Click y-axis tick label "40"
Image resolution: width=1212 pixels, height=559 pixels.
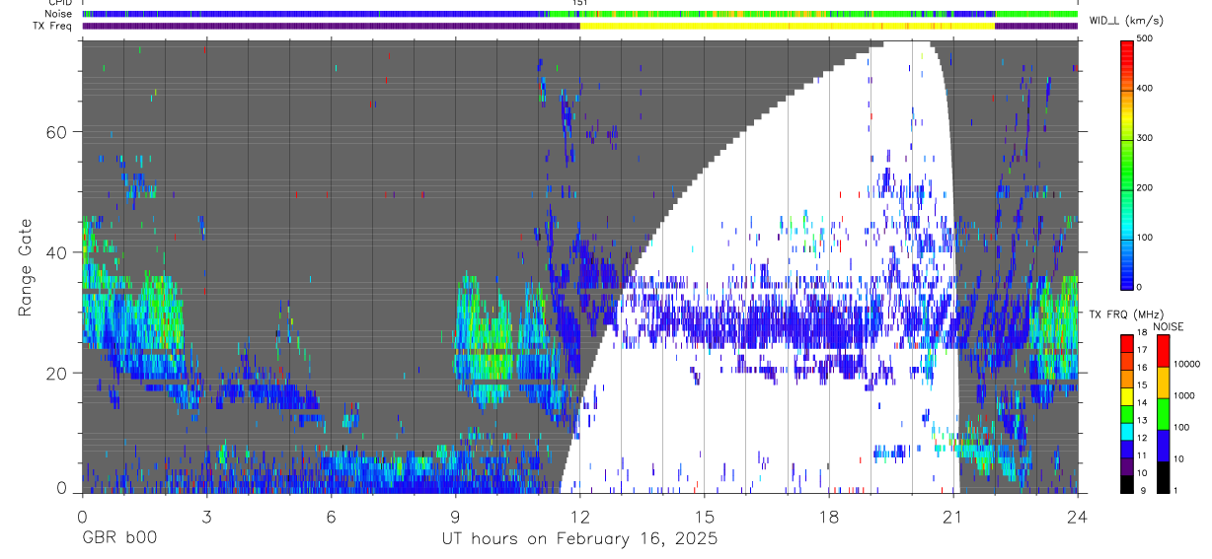(x=58, y=252)
